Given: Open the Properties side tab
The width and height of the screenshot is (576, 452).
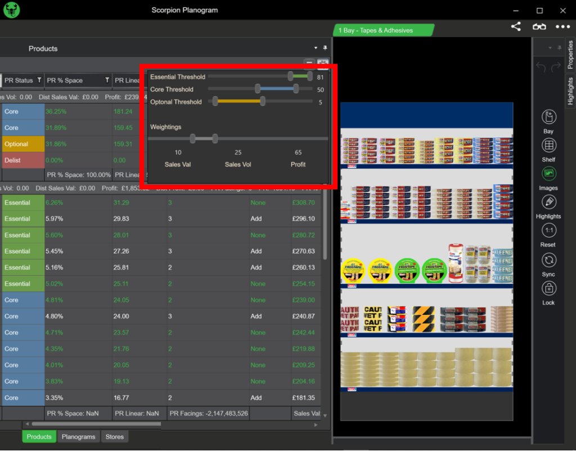Looking at the screenshot, I should point(570,55).
